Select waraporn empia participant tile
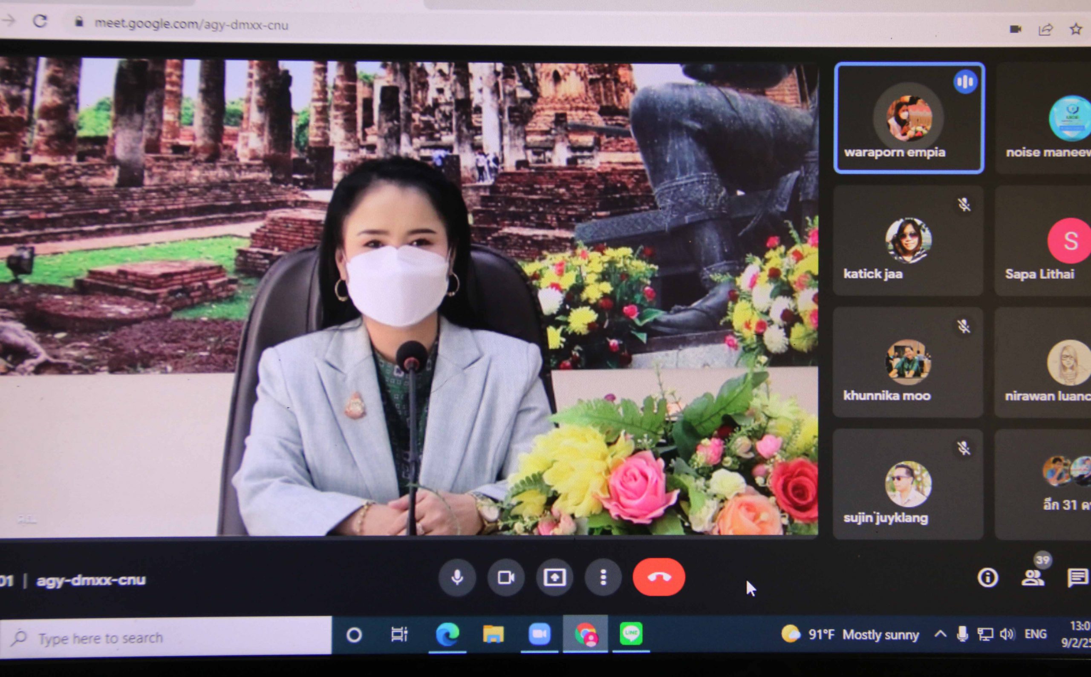Image resolution: width=1091 pixels, height=677 pixels. click(909, 118)
